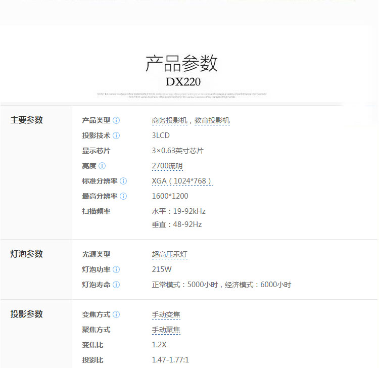The width and height of the screenshot is (379, 368).
Task: Click info icon beside 标准分辨率
Action: coord(123,181)
